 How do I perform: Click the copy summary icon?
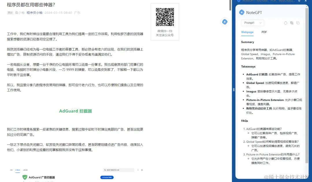click(298, 23)
